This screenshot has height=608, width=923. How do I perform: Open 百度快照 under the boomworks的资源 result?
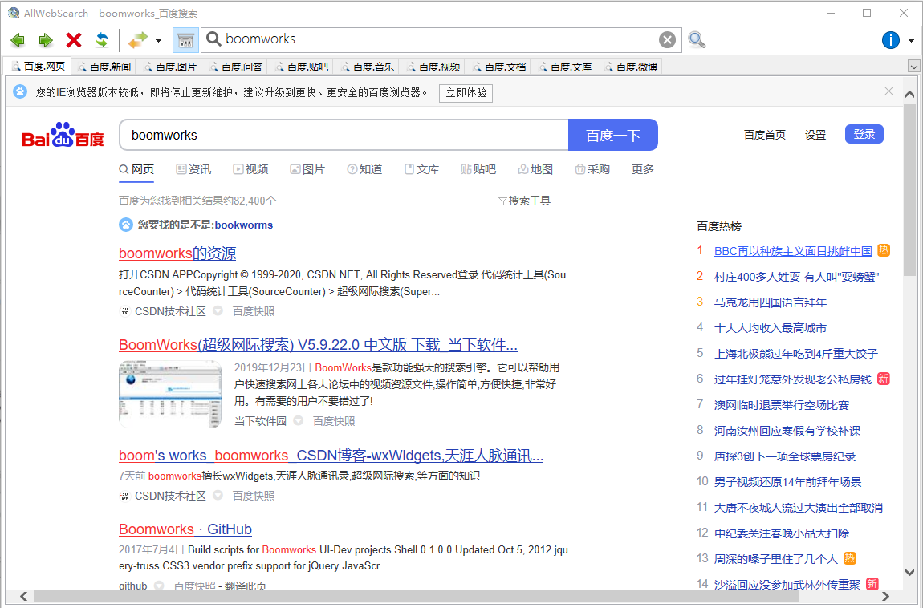click(254, 311)
